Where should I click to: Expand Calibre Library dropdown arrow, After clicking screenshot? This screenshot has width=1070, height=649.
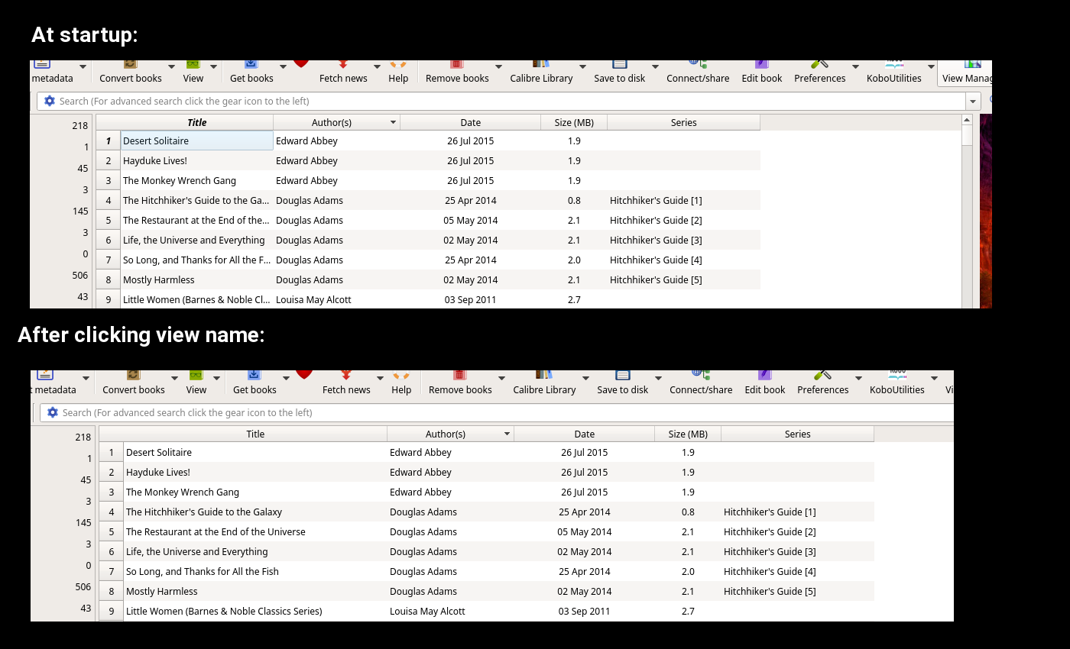[585, 378]
